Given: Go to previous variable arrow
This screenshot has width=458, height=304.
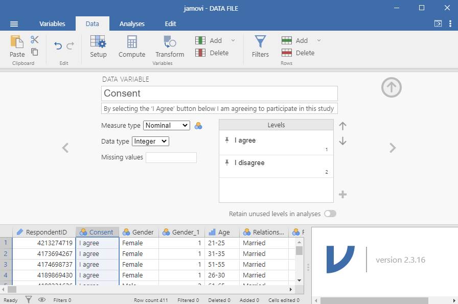Looking at the screenshot, I should [65, 148].
